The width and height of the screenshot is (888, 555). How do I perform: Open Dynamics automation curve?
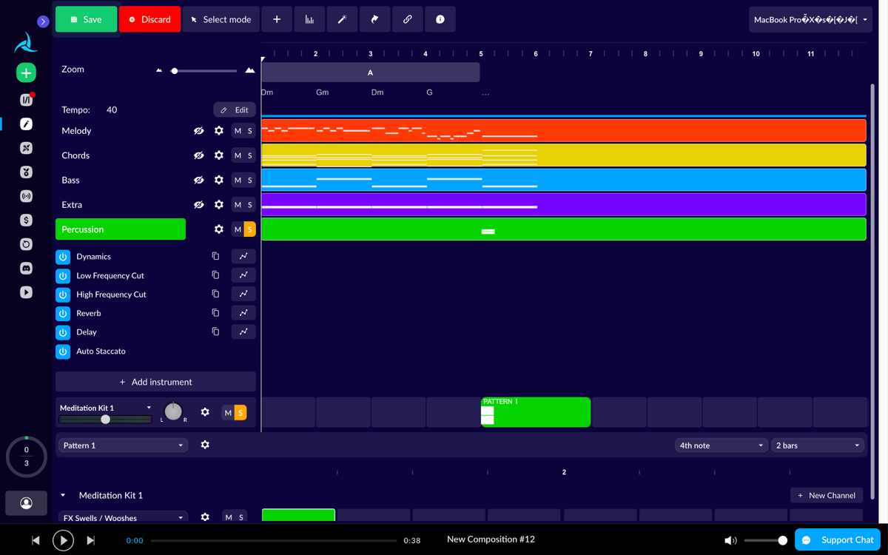click(243, 256)
